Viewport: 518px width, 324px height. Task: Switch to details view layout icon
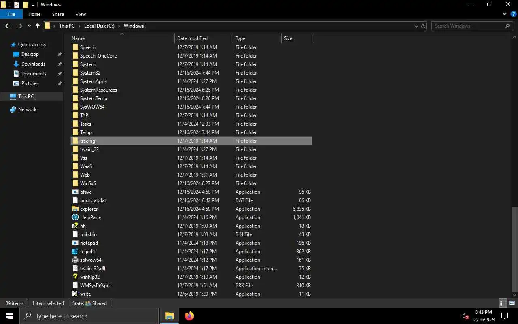[502, 303]
